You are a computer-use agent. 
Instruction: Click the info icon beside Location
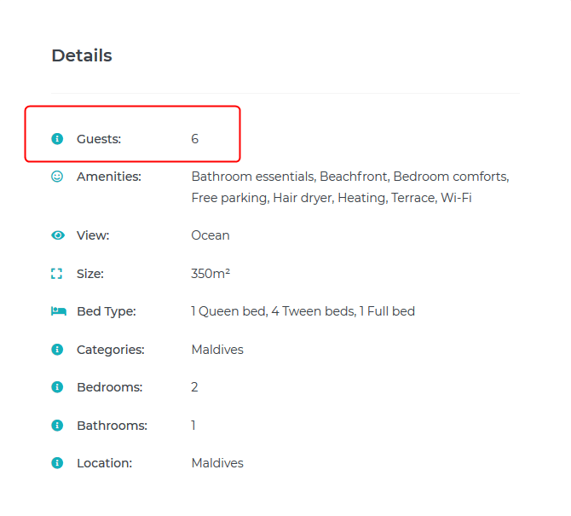tap(58, 463)
